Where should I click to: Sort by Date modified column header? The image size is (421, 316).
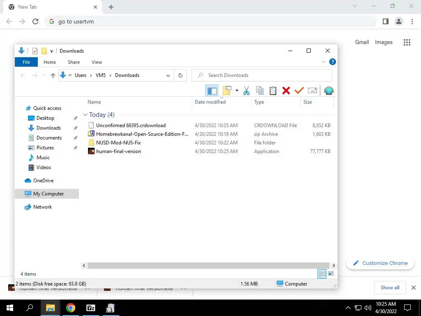[x=210, y=102]
